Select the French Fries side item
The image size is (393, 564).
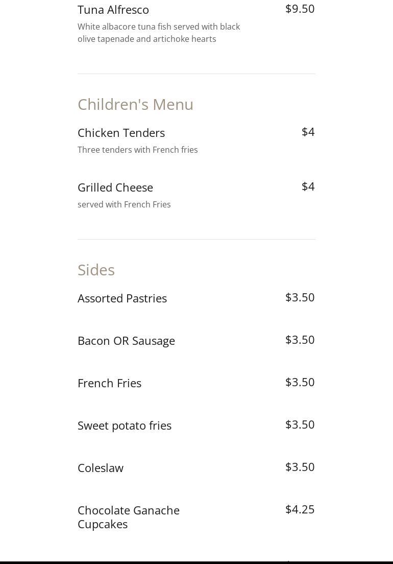(x=109, y=383)
